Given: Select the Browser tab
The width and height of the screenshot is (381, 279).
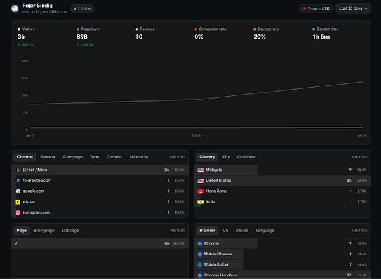Looking at the screenshot, I should tap(207, 231).
